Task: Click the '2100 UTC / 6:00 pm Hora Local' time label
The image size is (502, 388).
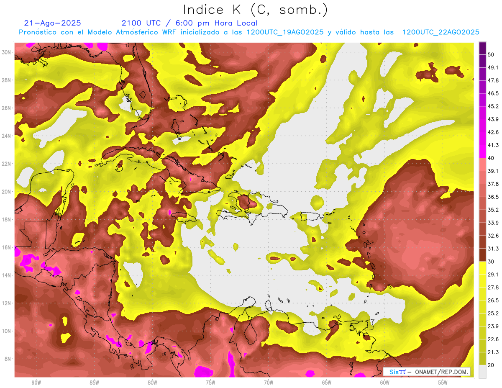Action: click(189, 23)
